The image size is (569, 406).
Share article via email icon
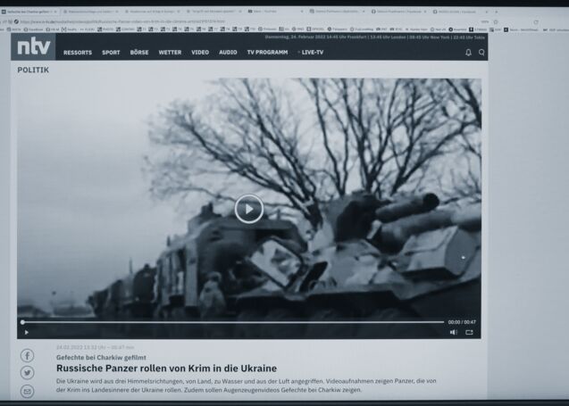(28, 390)
